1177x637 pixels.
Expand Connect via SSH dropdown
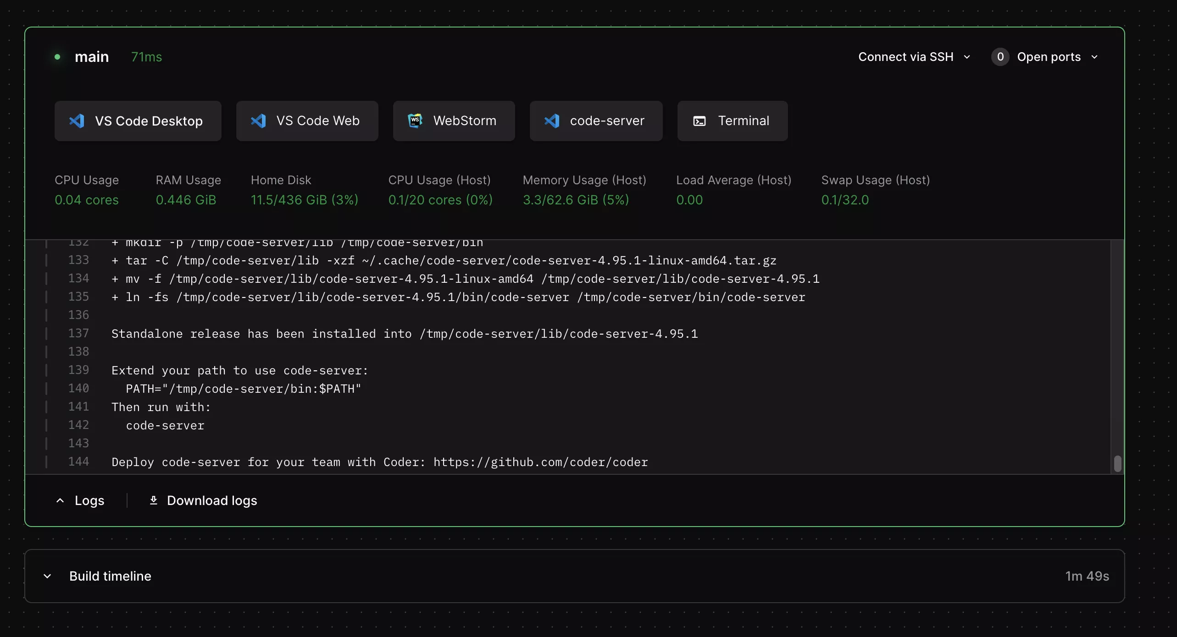point(914,57)
